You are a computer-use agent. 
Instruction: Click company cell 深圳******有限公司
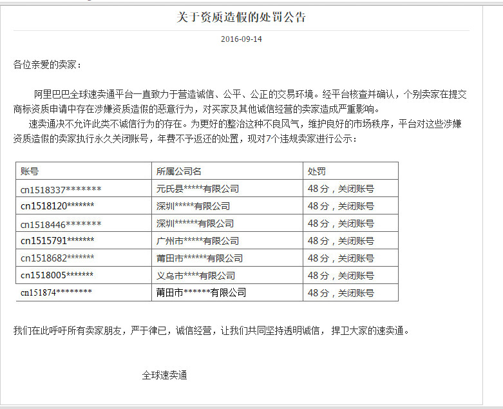coord(227,223)
